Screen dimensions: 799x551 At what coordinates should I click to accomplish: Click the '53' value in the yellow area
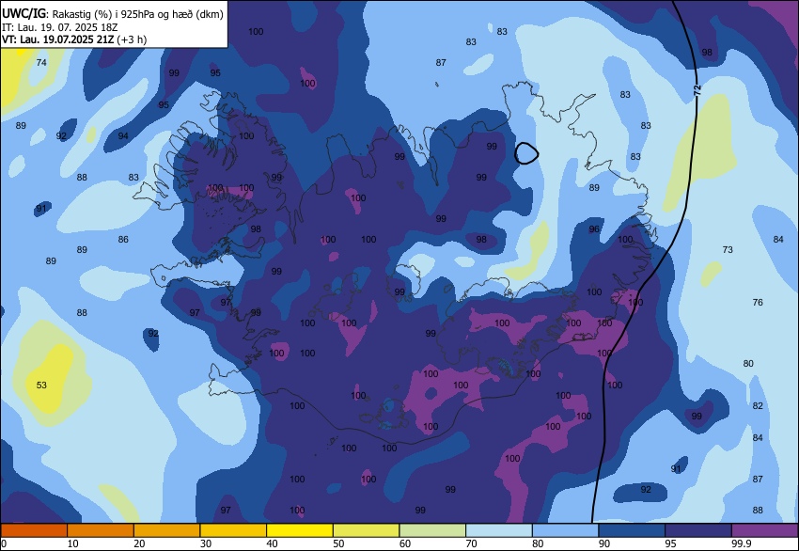tap(41, 385)
